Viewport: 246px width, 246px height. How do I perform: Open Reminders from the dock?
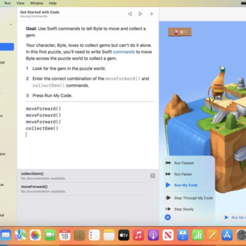pyautogui.click(x=94, y=235)
